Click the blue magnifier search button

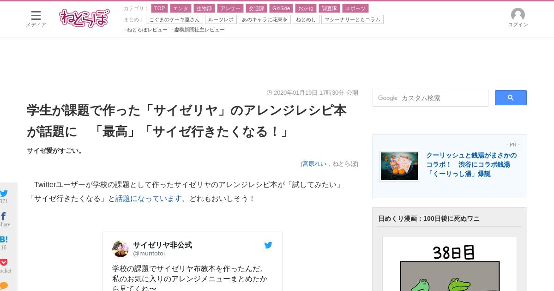click(x=511, y=97)
